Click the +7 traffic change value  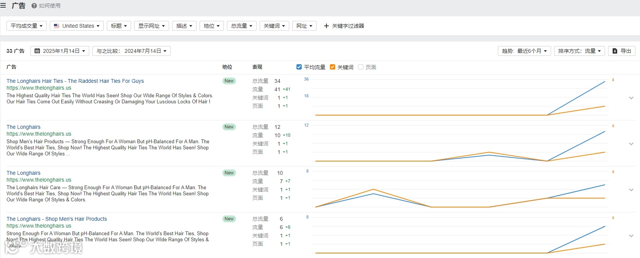(288, 181)
